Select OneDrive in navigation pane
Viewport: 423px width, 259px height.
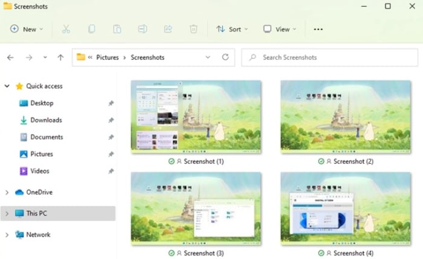[39, 193]
